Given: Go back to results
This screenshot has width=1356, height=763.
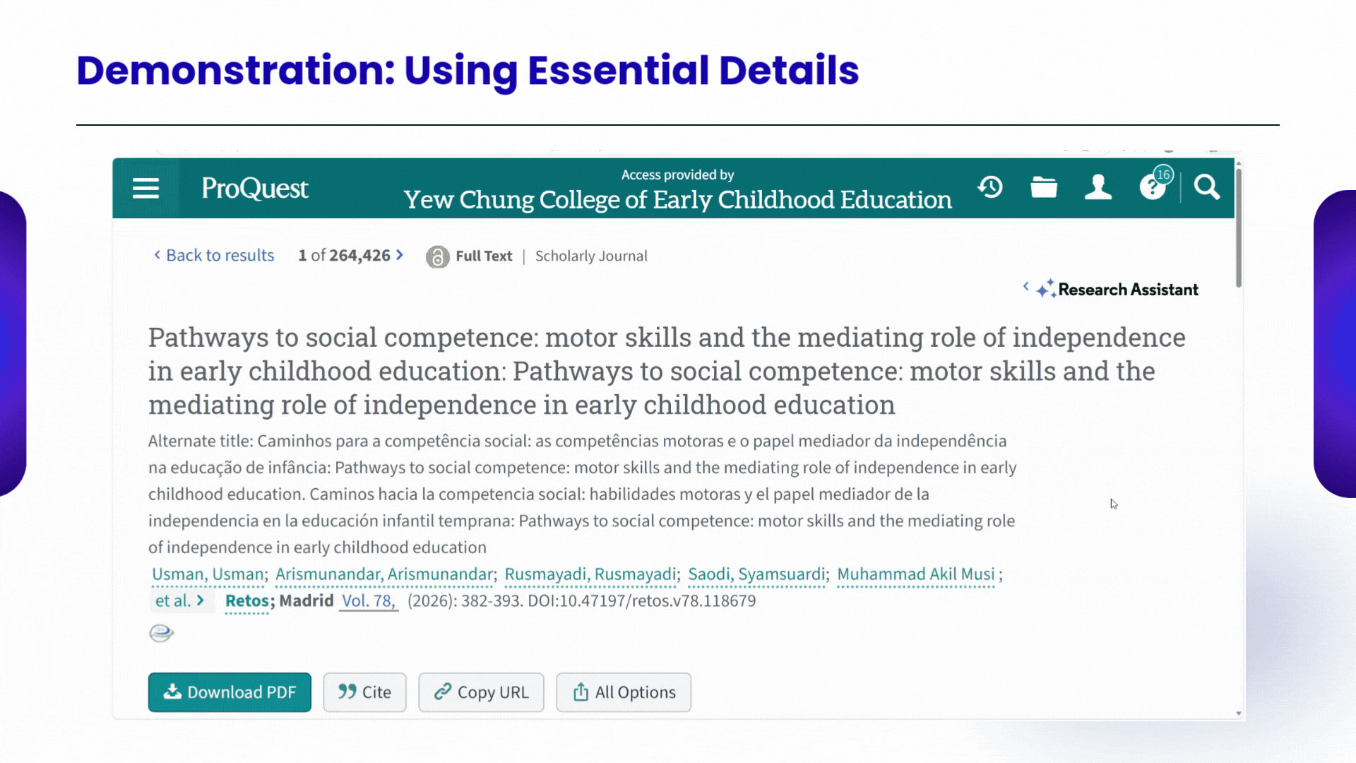Looking at the screenshot, I should [214, 255].
